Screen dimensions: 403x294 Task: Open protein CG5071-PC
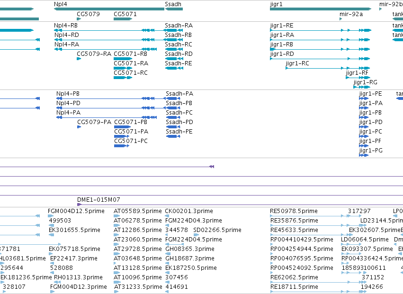(131, 142)
